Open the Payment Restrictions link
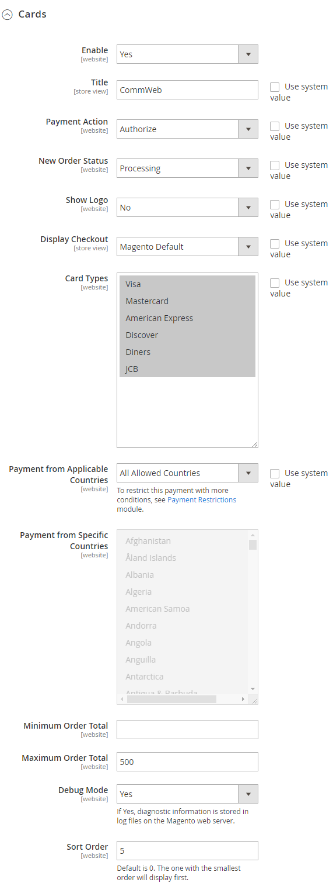The height and width of the screenshot is (886, 333). 202,500
